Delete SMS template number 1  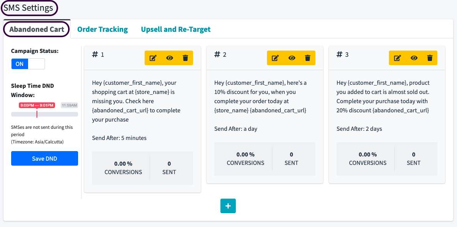185,58
